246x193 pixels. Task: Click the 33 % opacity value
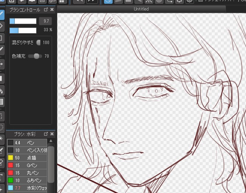[x=48, y=30]
